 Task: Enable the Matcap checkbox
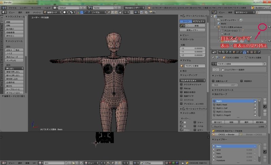[182, 89]
